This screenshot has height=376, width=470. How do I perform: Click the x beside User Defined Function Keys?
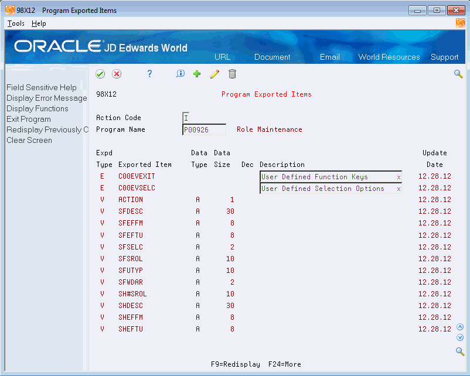(x=399, y=177)
